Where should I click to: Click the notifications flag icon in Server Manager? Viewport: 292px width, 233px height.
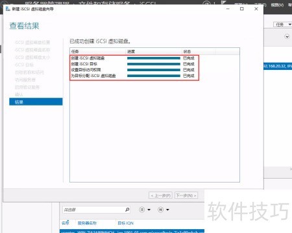coord(224,3)
